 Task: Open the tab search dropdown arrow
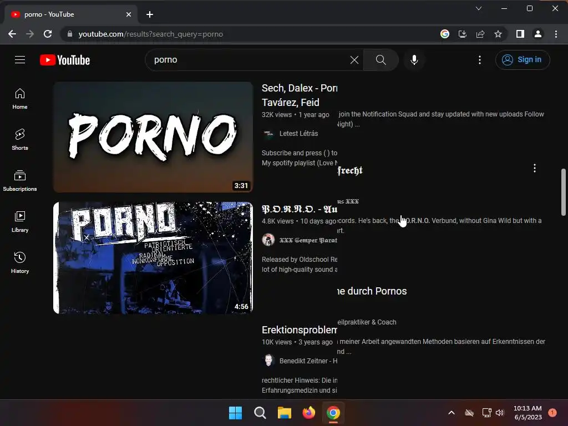pos(479,8)
